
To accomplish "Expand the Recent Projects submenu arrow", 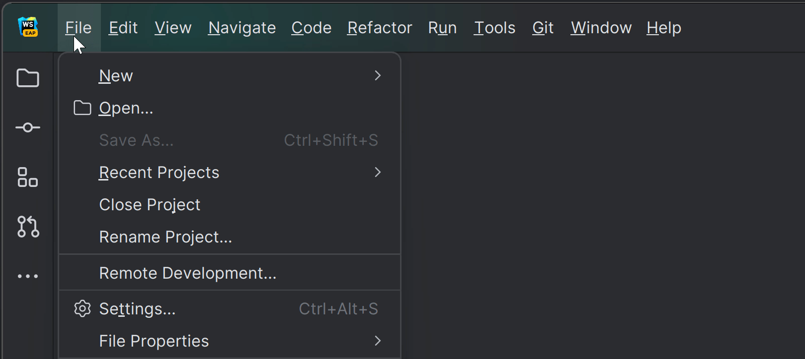I will (378, 172).
